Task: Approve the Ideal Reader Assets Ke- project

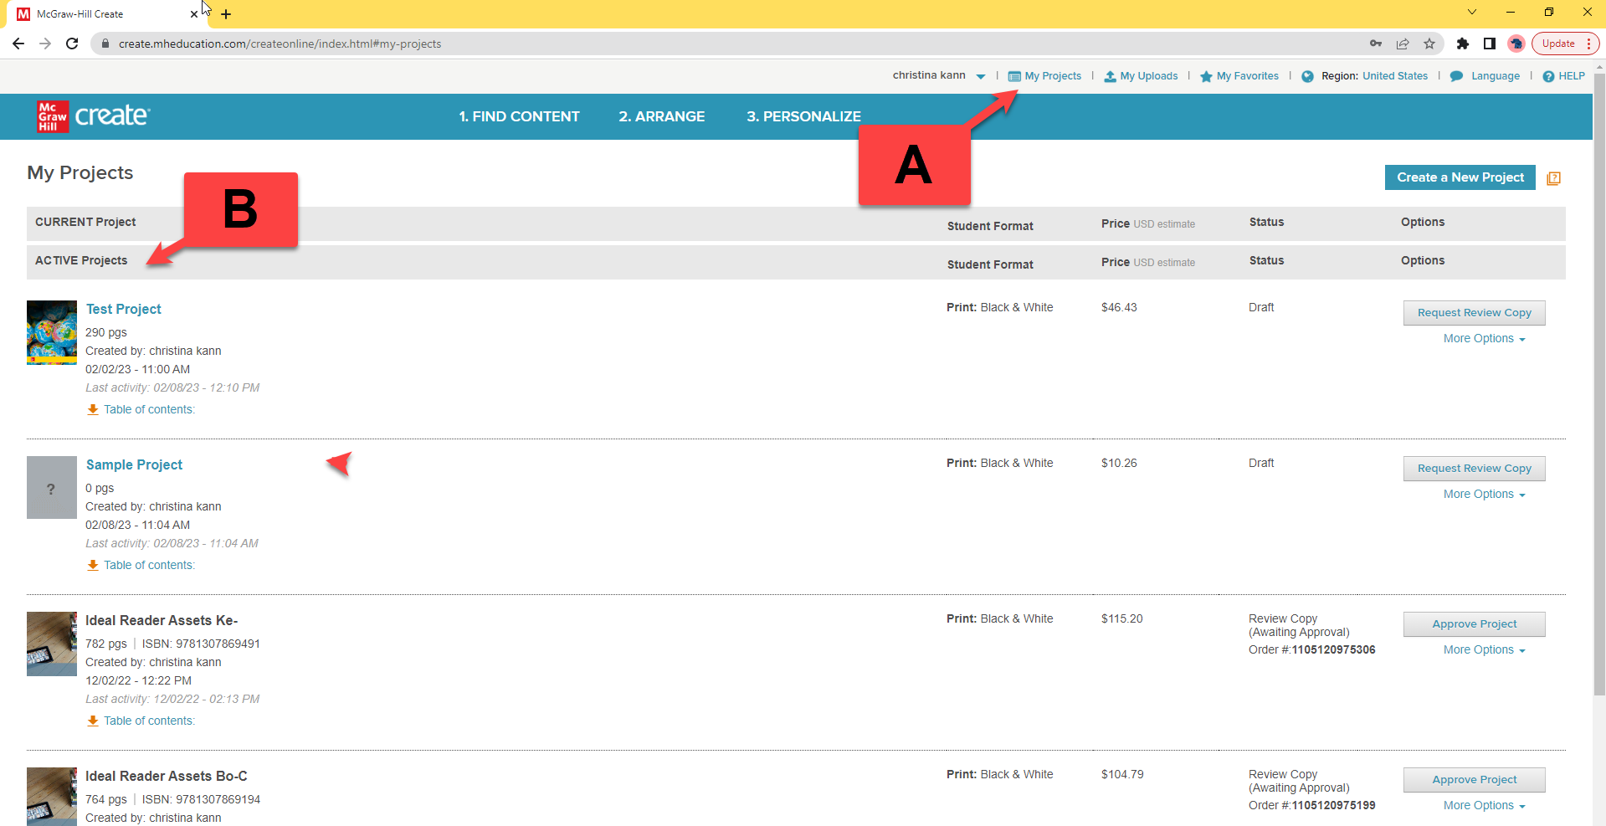Action: pyautogui.click(x=1474, y=624)
